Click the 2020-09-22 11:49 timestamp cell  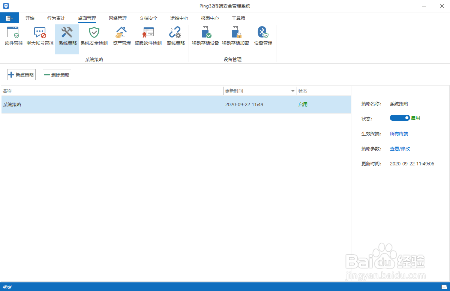[244, 105]
